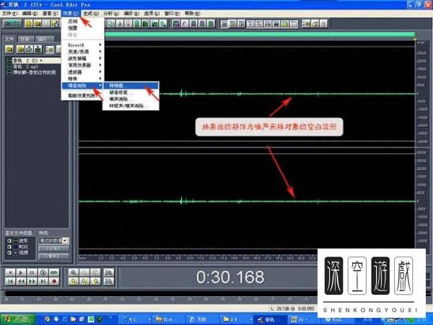Switch to the 文件 tab in left panel
The height and width of the screenshot is (325, 433).
click(9, 39)
